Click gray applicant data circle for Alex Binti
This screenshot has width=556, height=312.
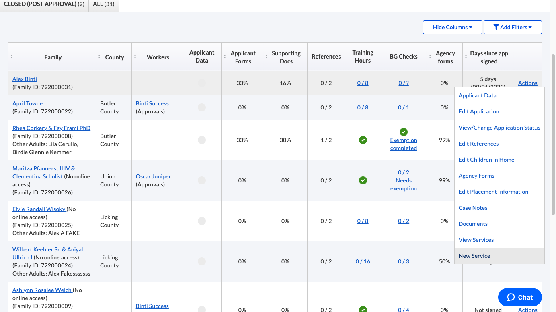[x=202, y=83]
